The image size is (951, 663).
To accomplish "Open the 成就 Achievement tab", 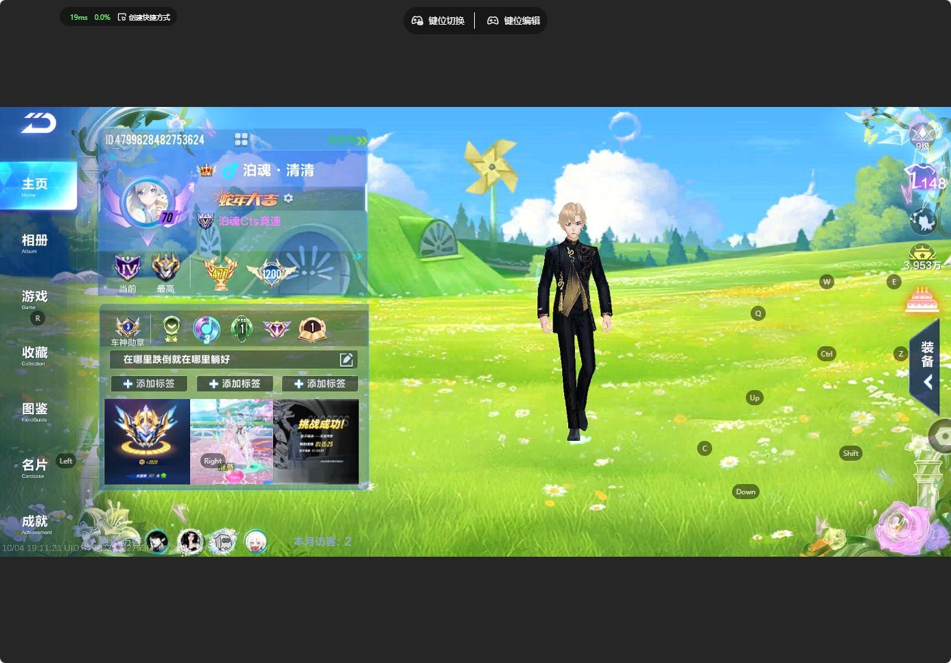I will [34, 523].
